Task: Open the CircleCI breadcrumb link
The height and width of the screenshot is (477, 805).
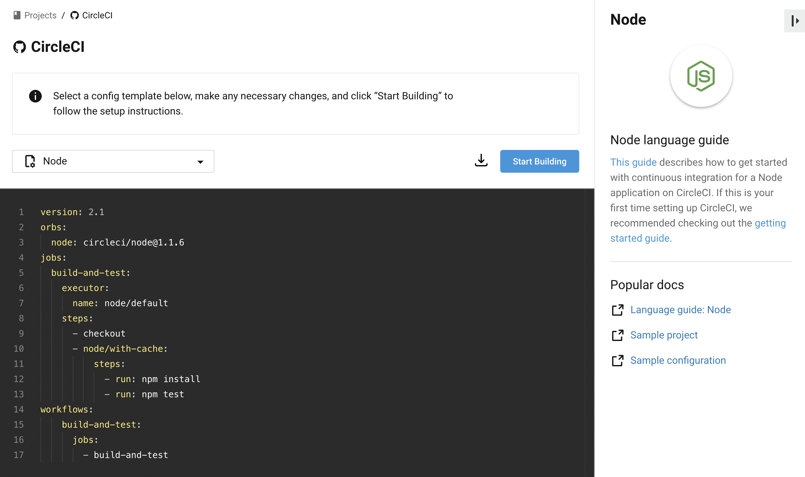Action: (97, 15)
